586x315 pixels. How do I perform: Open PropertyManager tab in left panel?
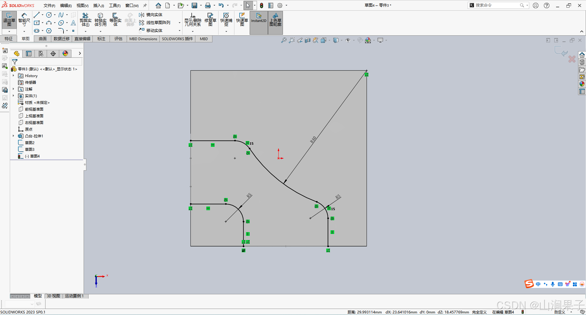point(29,54)
